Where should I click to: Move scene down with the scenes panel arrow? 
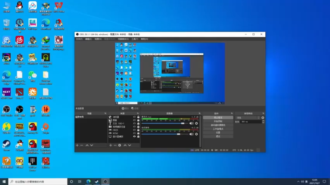(x=92, y=145)
